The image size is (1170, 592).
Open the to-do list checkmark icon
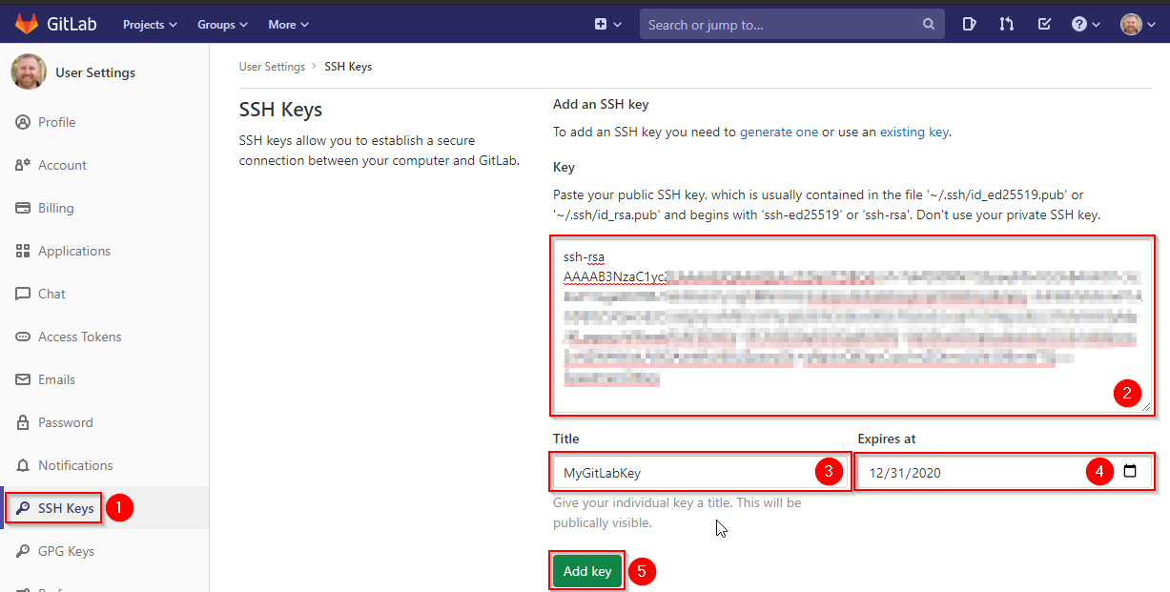point(1044,25)
